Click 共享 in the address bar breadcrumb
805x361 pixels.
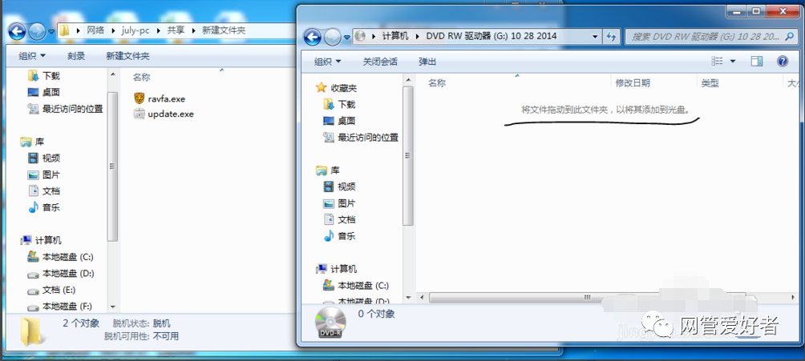pos(176,30)
